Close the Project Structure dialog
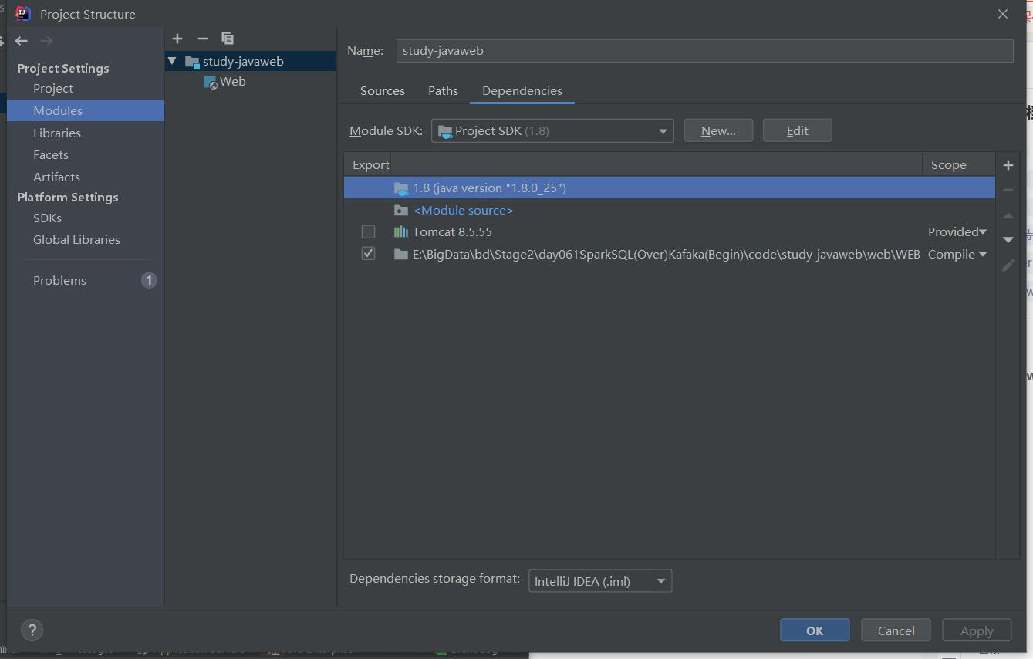The image size is (1033, 659). [x=1003, y=14]
